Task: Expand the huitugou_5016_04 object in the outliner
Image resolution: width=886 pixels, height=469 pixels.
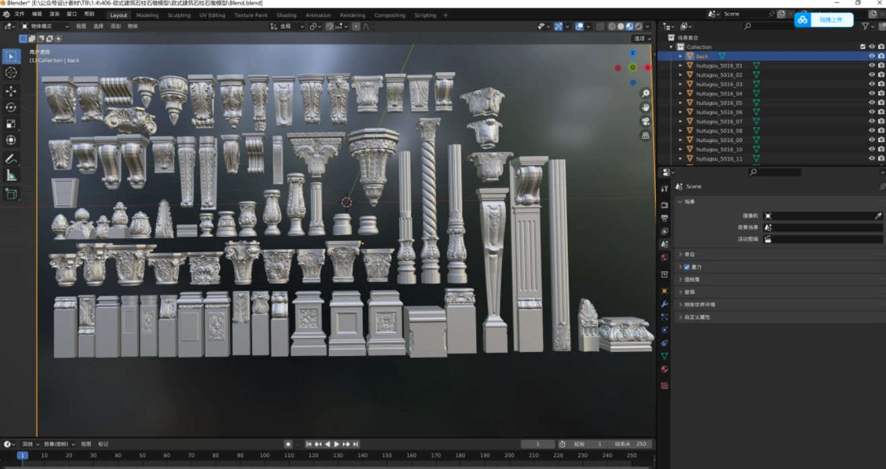Action: tap(680, 94)
